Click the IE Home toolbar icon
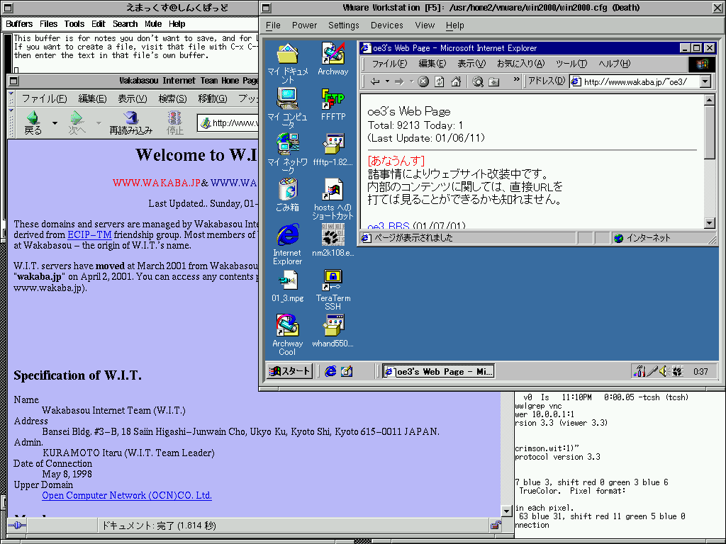The height and width of the screenshot is (544, 726). coord(456,81)
